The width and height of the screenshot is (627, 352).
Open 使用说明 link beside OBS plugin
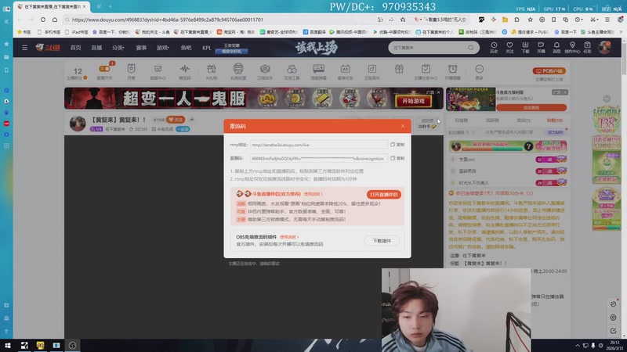coord(288,237)
